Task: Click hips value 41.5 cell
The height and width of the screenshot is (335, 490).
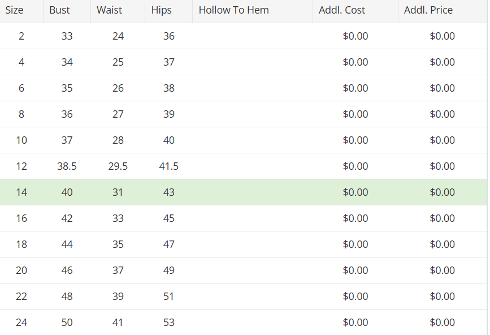Action: [x=168, y=166]
